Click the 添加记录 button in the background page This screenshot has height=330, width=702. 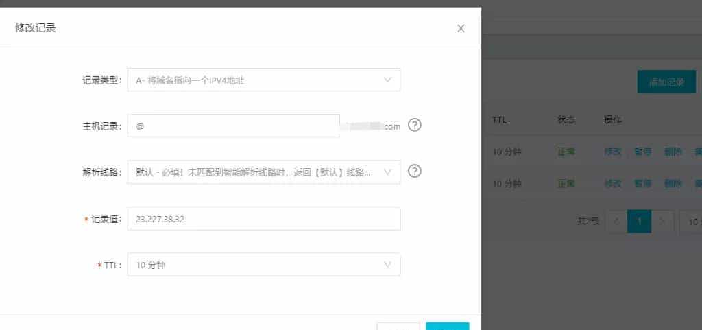(666, 82)
